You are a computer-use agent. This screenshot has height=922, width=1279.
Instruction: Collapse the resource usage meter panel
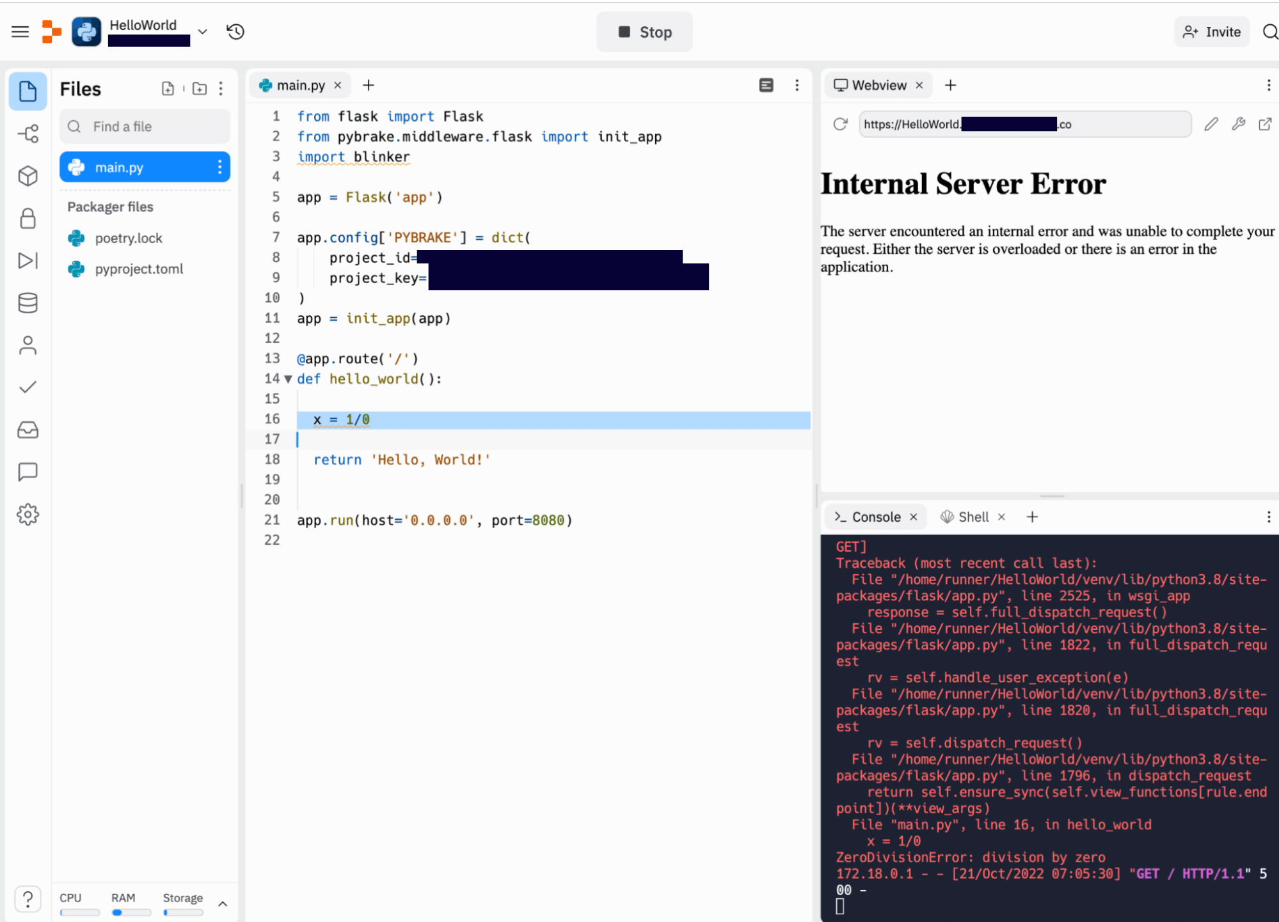223,903
